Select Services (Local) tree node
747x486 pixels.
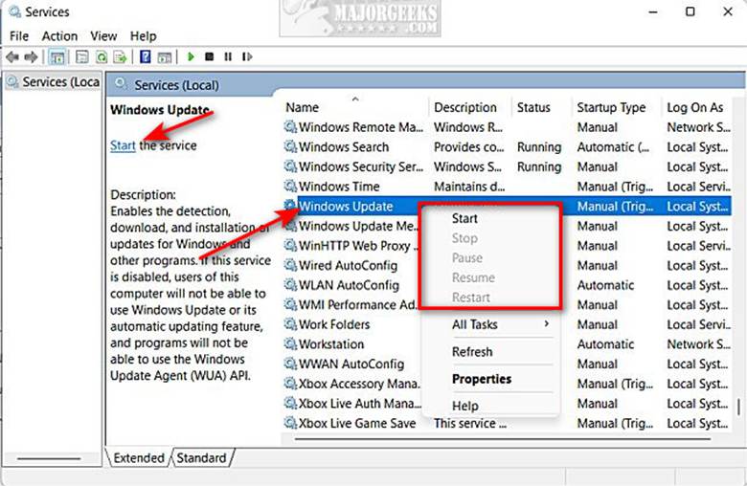(x=54, y=82)
